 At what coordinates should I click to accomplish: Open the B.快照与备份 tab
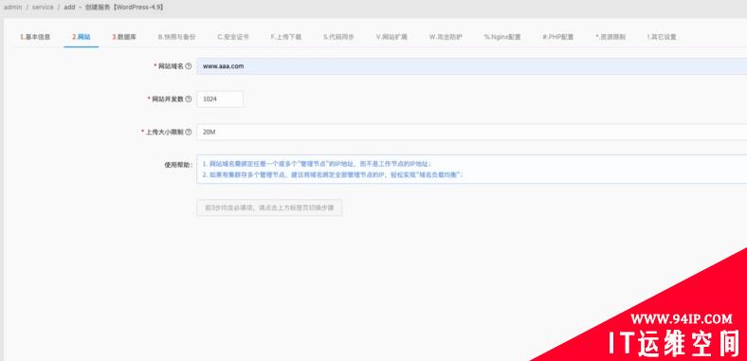point(176,37)
